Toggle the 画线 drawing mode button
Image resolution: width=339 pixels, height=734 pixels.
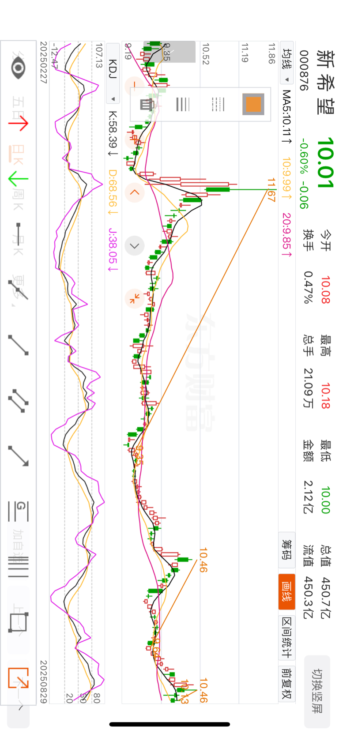pos(287,592)
